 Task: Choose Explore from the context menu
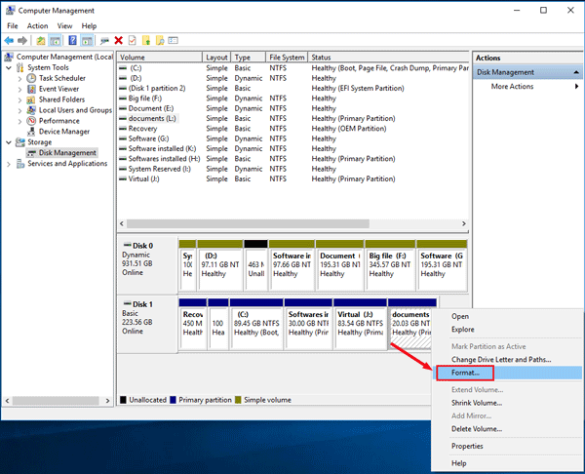507,330
